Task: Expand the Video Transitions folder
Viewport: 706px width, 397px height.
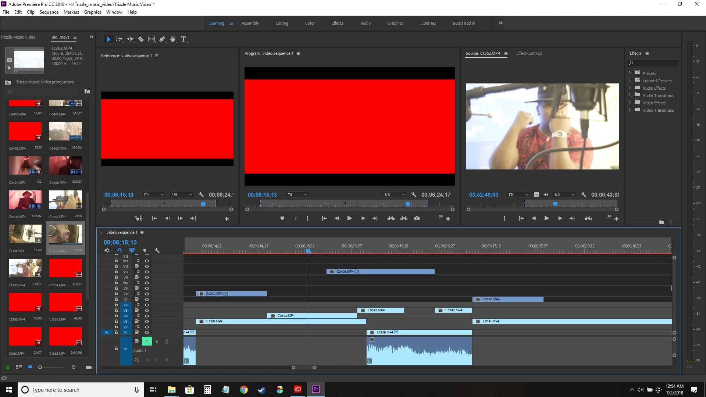Action: pos(630,110)
